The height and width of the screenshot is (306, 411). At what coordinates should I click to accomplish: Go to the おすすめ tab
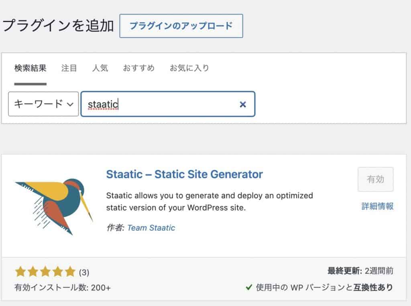click(x=138, y=68)
